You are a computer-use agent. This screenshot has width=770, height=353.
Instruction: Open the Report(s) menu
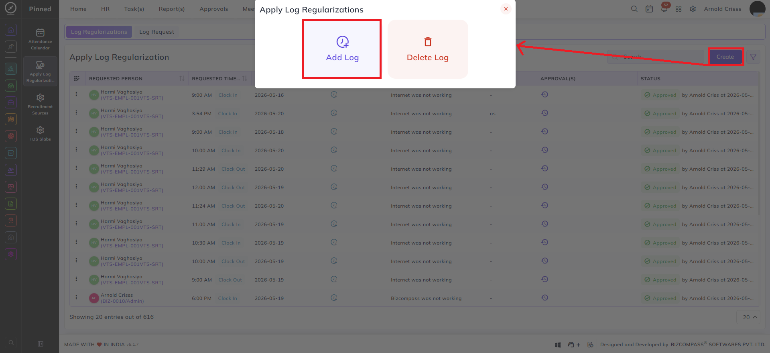tap(172, 9)
